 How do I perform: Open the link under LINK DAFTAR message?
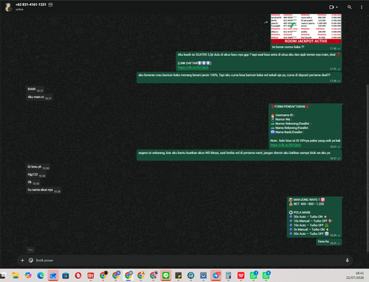[x=193, y=68]
